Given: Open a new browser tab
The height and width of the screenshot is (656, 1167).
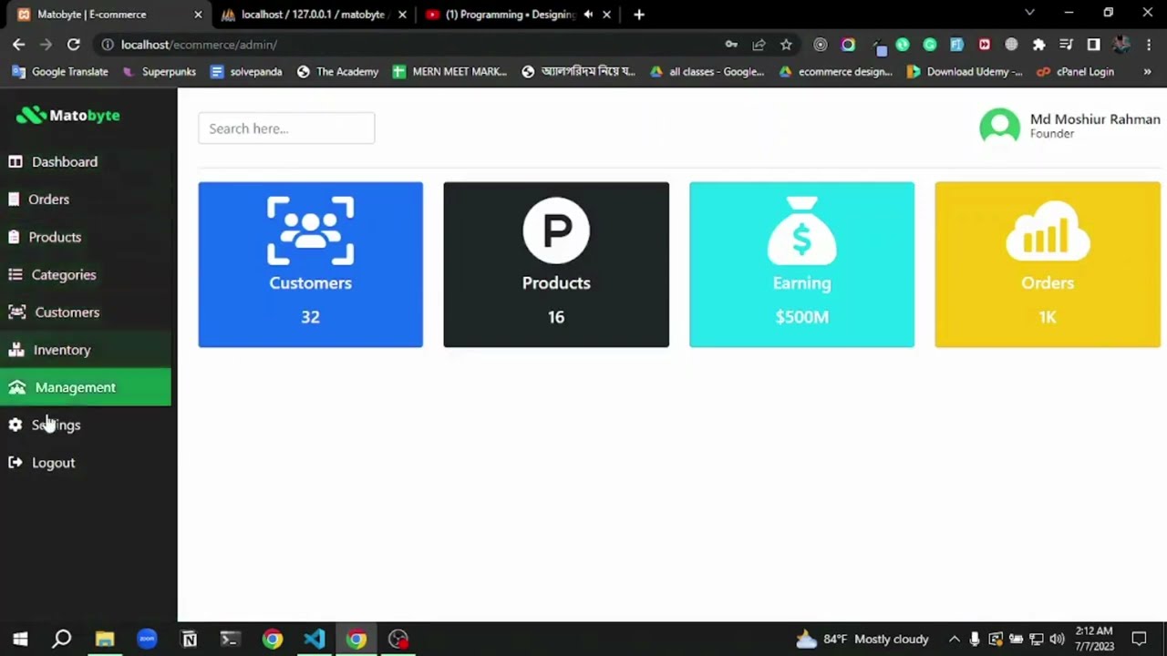Looking at the screenshot, I should (639, 14).
